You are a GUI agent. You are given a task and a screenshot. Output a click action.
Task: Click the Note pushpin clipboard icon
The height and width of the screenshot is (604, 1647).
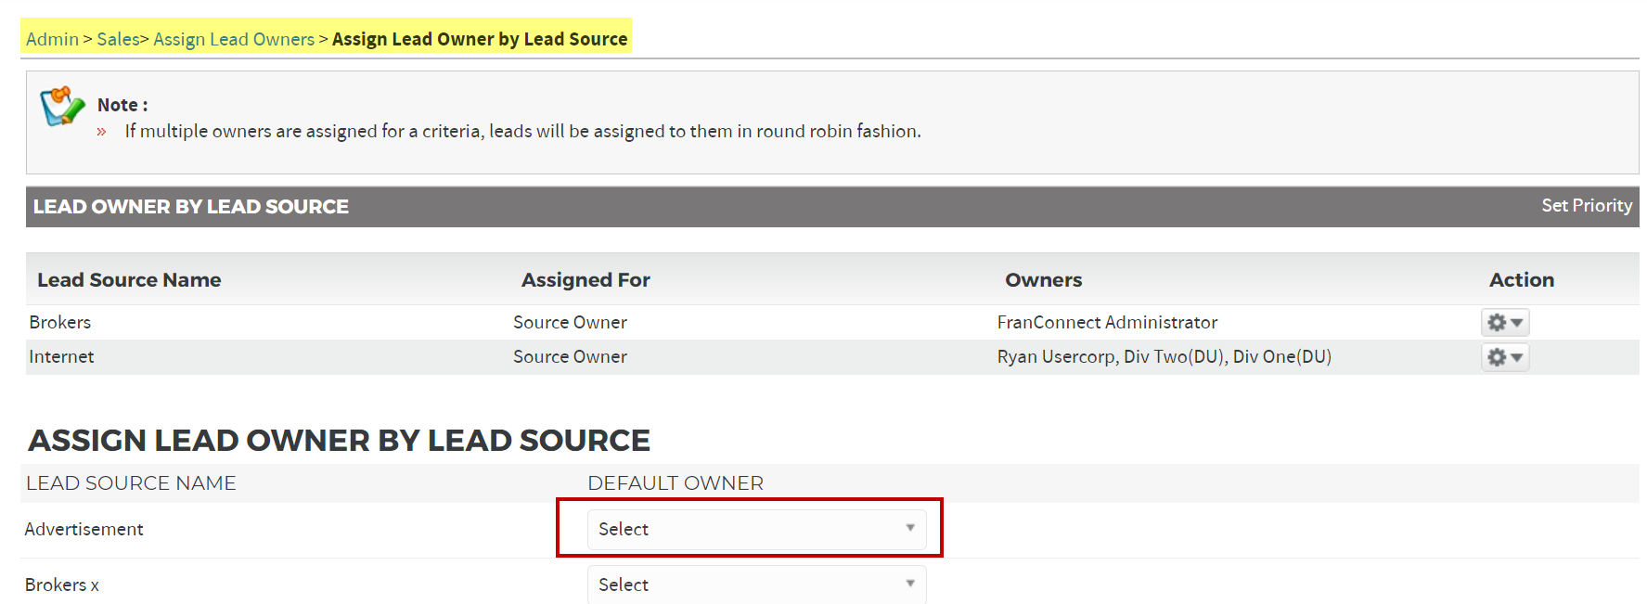click(62, 107)
